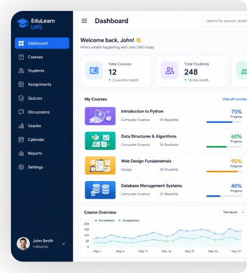Open Database Management Systems course title

[151, 185]
